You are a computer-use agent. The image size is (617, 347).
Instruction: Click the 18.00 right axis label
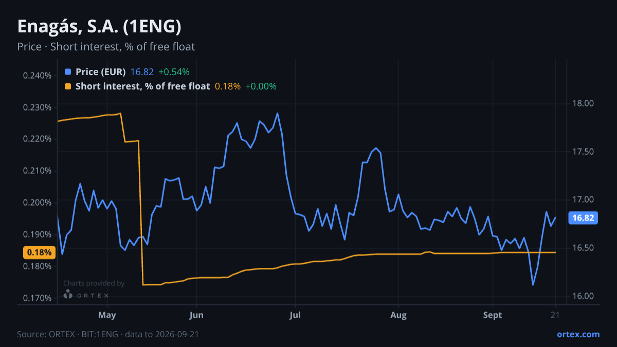click(x=584, y=103)
